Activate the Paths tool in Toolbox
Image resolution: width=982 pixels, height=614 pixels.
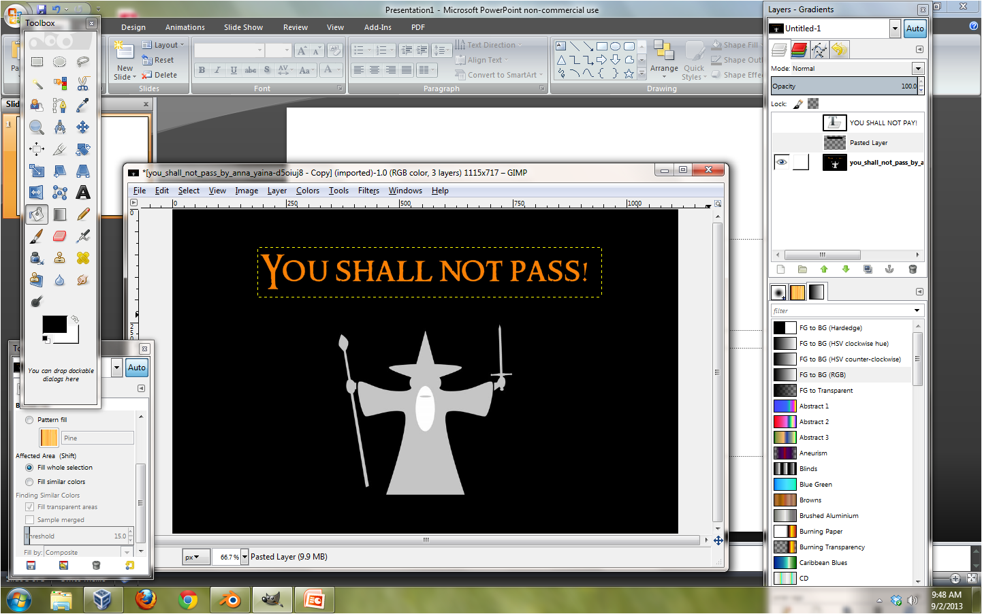(60, 106)
